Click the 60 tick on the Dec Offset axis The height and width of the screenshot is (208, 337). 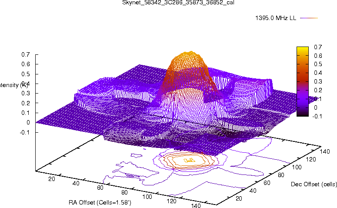click(267, 183)
